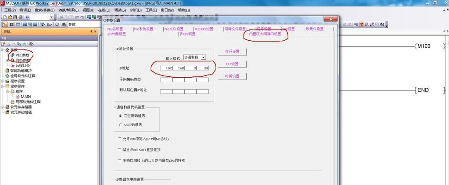This screenshot has width=449, height=185.
Task: Open the 输入格式 10进制数 dropdown
Action: 203,57
